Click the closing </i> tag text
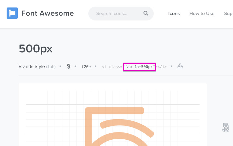 (162, 67)
